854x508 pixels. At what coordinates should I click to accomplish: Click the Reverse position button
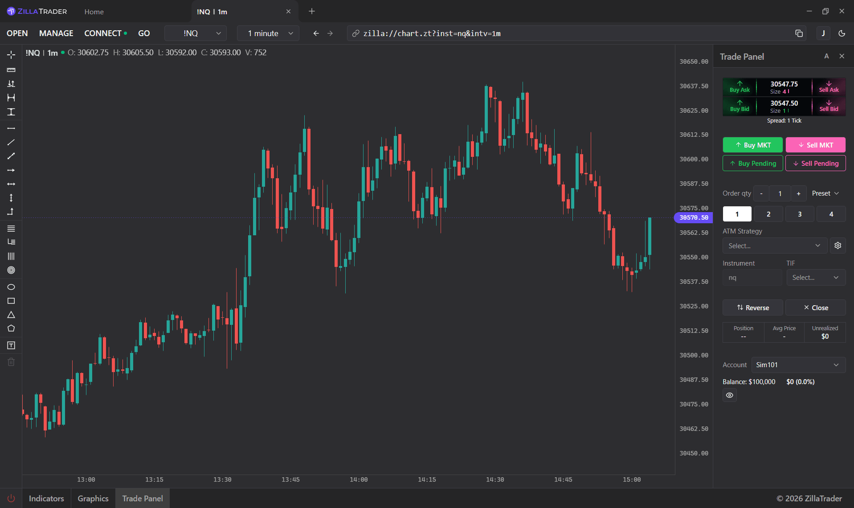coord(753,307)
